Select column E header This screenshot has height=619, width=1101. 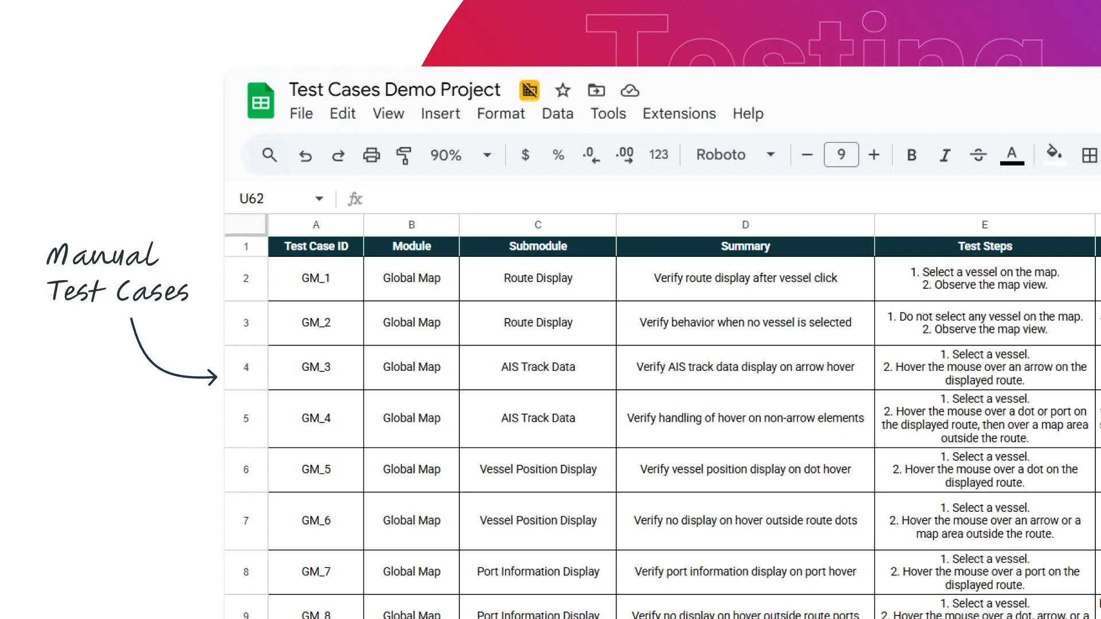pos(985,225)
